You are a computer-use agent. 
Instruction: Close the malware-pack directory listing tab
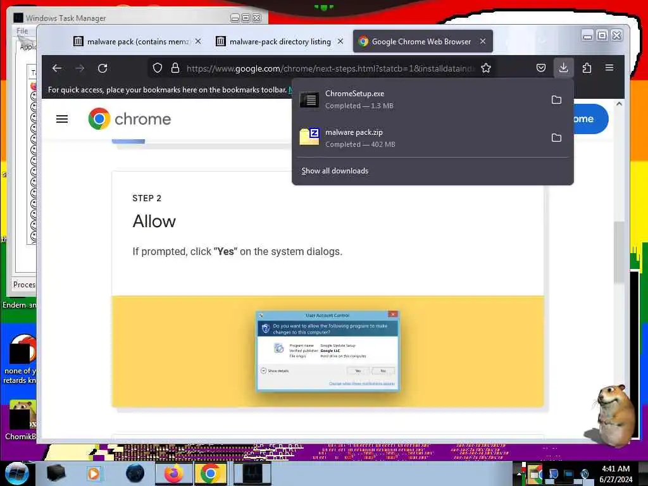tap(340, 41)
